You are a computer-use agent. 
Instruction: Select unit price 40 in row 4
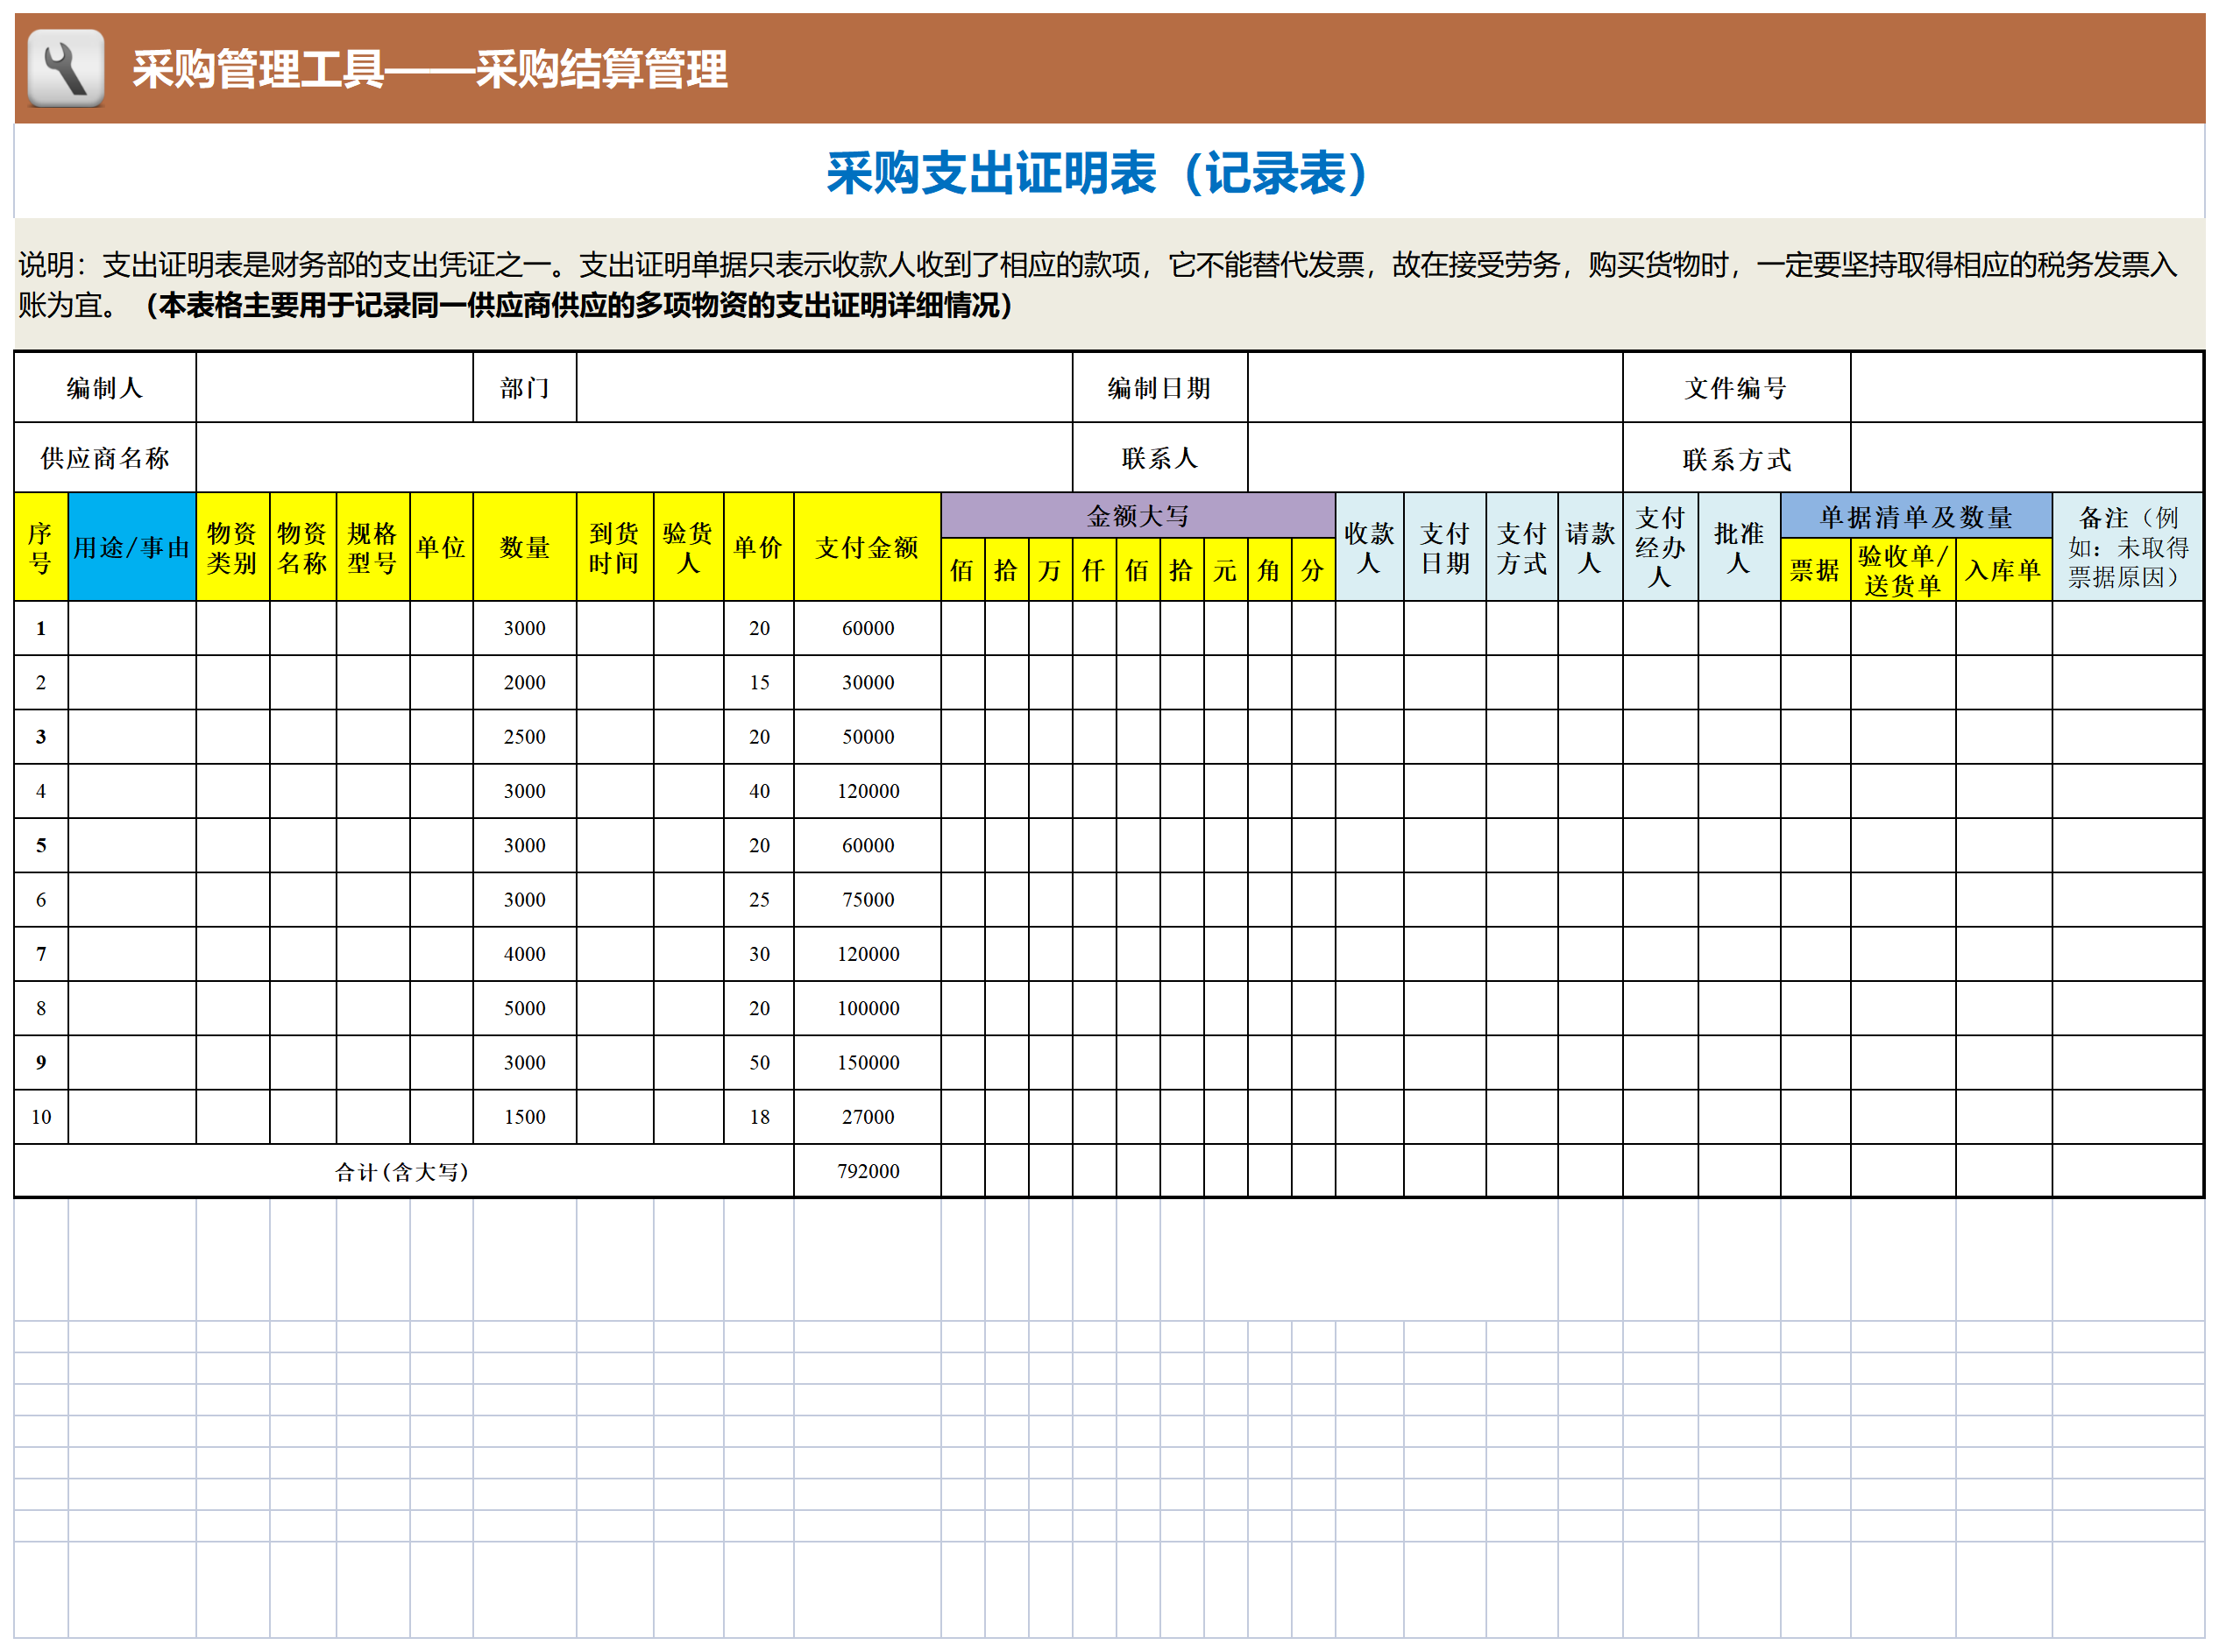759,790
